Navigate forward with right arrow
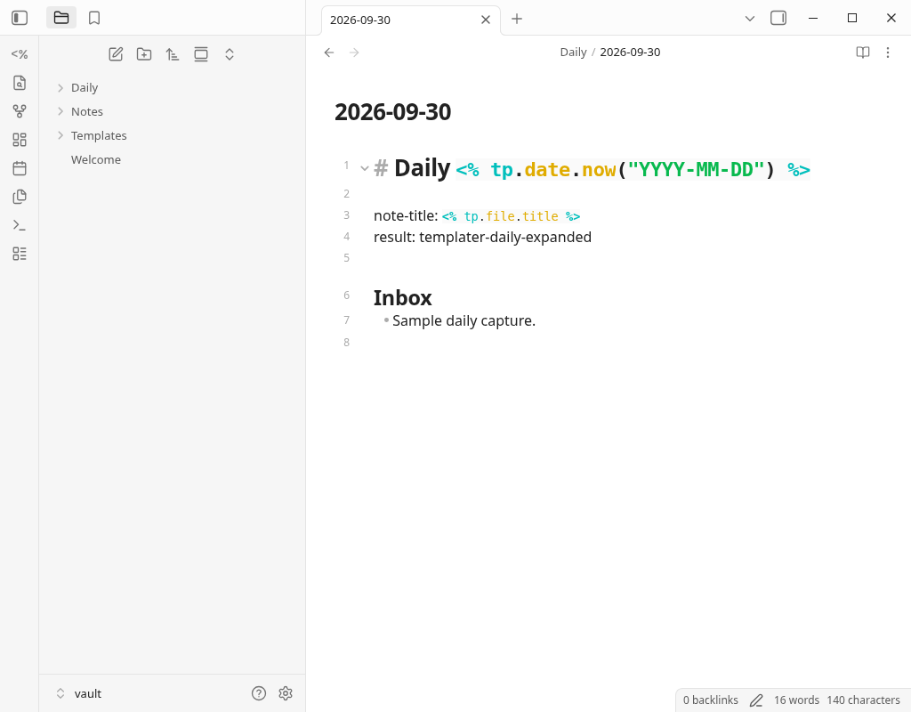The height and width of the screenshot is (712, 911). 354,53
